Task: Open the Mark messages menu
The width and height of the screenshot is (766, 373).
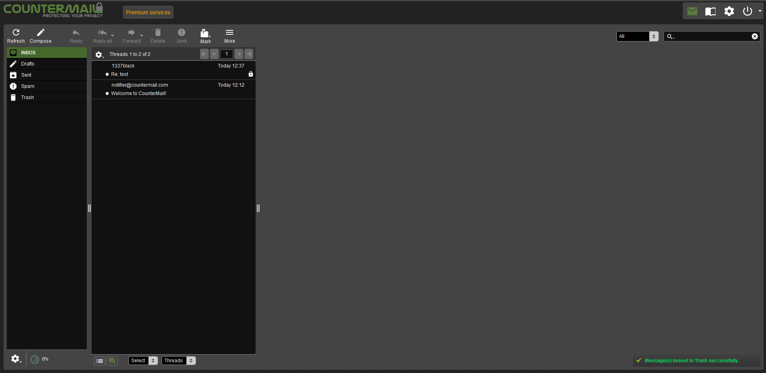Action: click(x=206, y=36)
